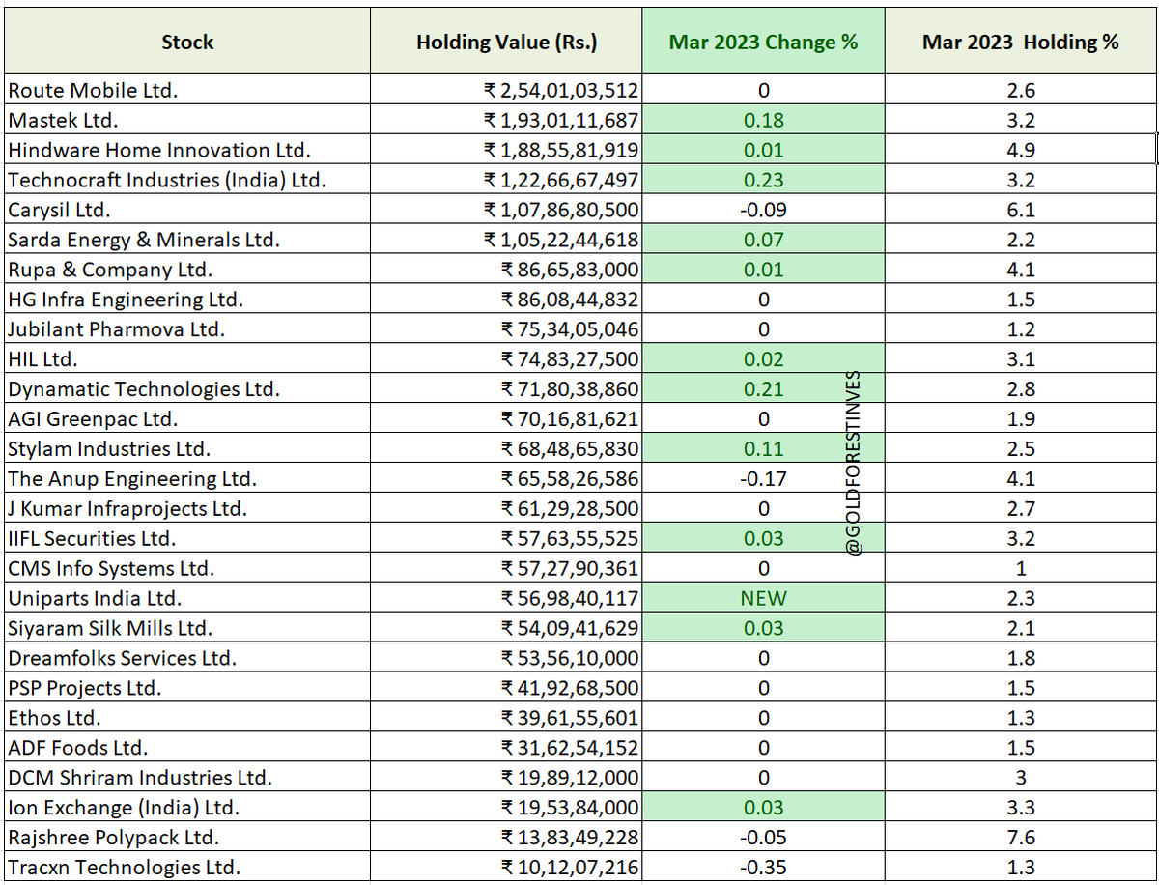Click the Mar 2023 Holding % header
The height and width of the screenshot is (885, 1159).
(1021, 42)
